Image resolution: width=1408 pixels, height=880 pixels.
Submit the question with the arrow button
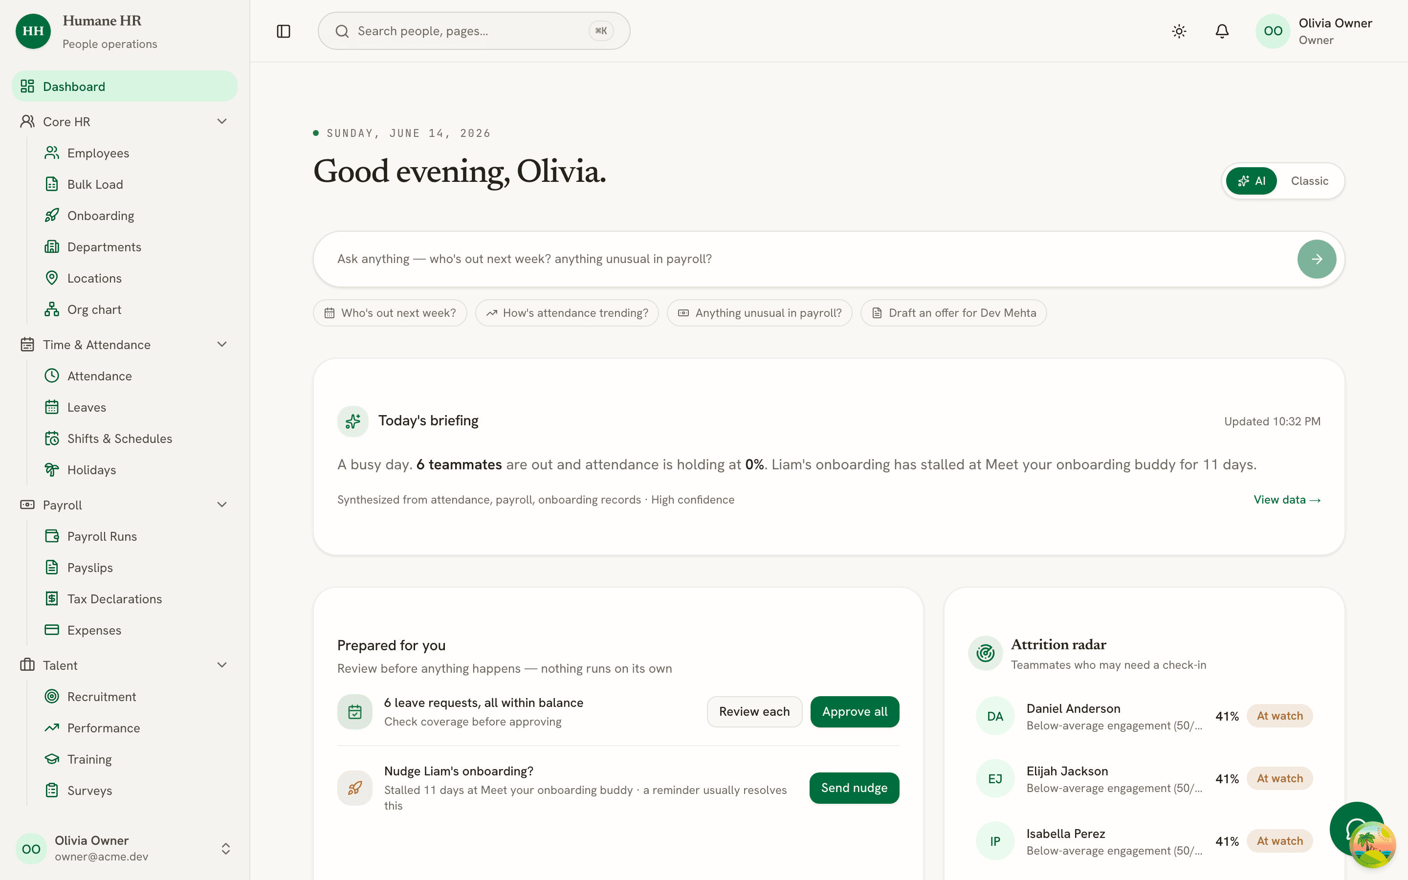pyautogui.click(x=1317, y=259)
